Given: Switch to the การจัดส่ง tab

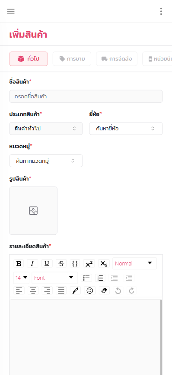Looking at the screenshot, I should point(117,59).
